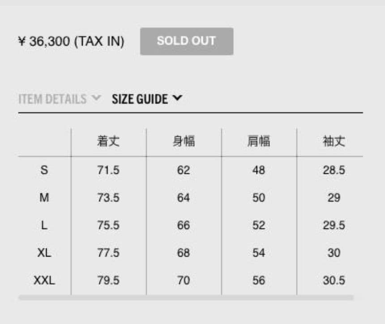Click the 52 shoulder width value for L
Image resolution: width=385 pixels, height=324 pixels.
pos(259,225)
